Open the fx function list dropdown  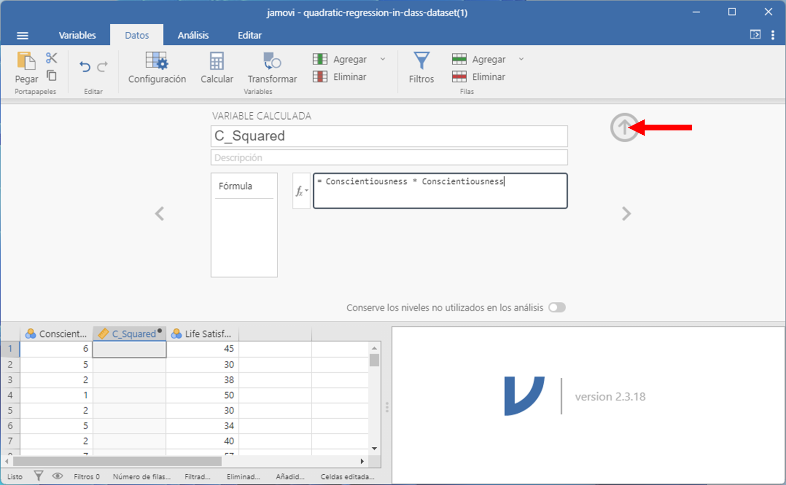(x=302, y=191)
